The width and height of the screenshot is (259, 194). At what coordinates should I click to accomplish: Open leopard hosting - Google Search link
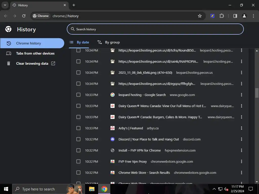142,95
